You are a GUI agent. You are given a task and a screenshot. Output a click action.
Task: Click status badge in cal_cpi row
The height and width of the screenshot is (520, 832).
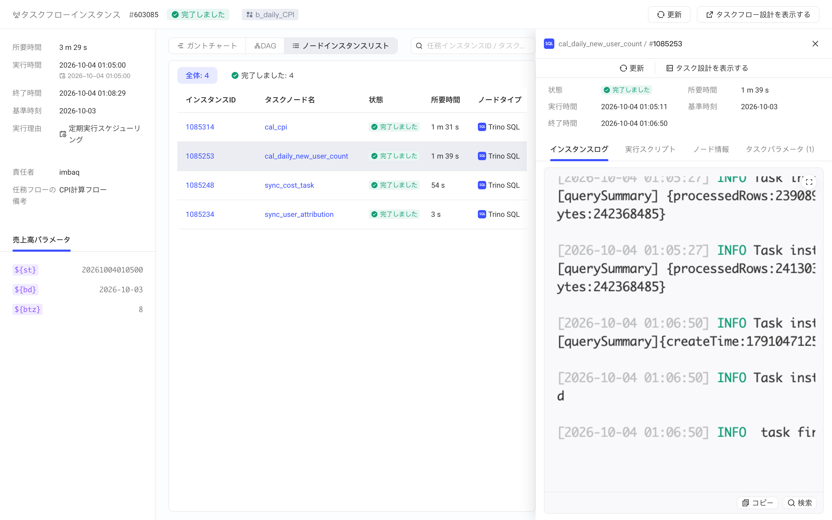tap(394, 127)
